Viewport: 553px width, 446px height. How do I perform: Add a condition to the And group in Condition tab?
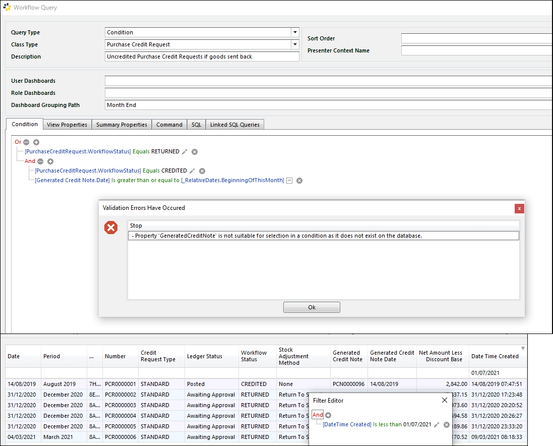coord(50,161)
